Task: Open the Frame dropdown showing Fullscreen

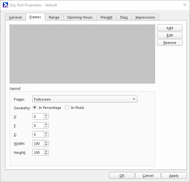Action: pos(85,99)
